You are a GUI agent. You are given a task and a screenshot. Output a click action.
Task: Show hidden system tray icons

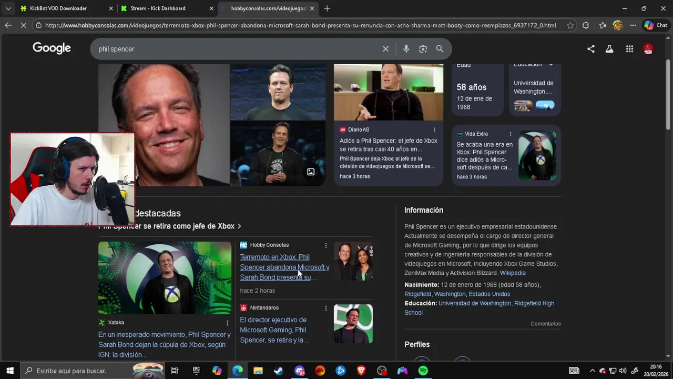tap(593, 371)
